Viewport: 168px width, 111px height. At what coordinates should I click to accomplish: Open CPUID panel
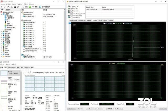tap(110, 109)
